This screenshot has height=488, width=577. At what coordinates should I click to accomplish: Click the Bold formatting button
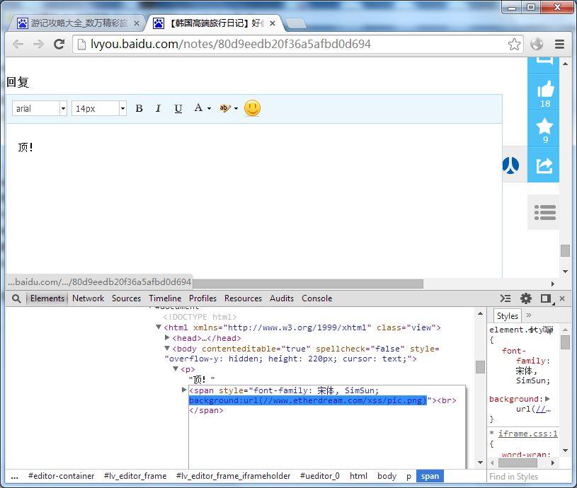point(139,108)
